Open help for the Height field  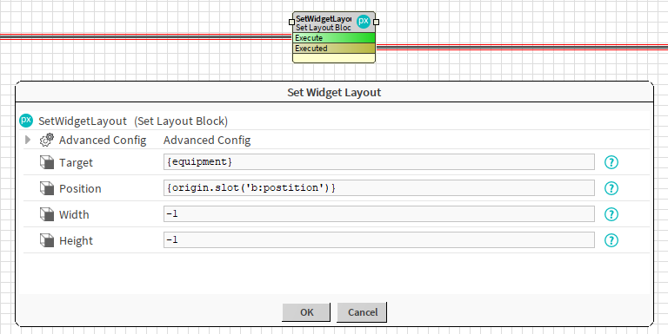(x=611, y=240)
